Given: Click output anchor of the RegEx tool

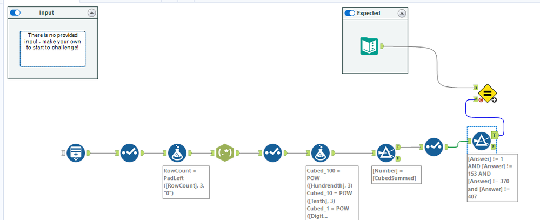Looking at the screenshot, I should pyautogui.click(x=237, y=153).
